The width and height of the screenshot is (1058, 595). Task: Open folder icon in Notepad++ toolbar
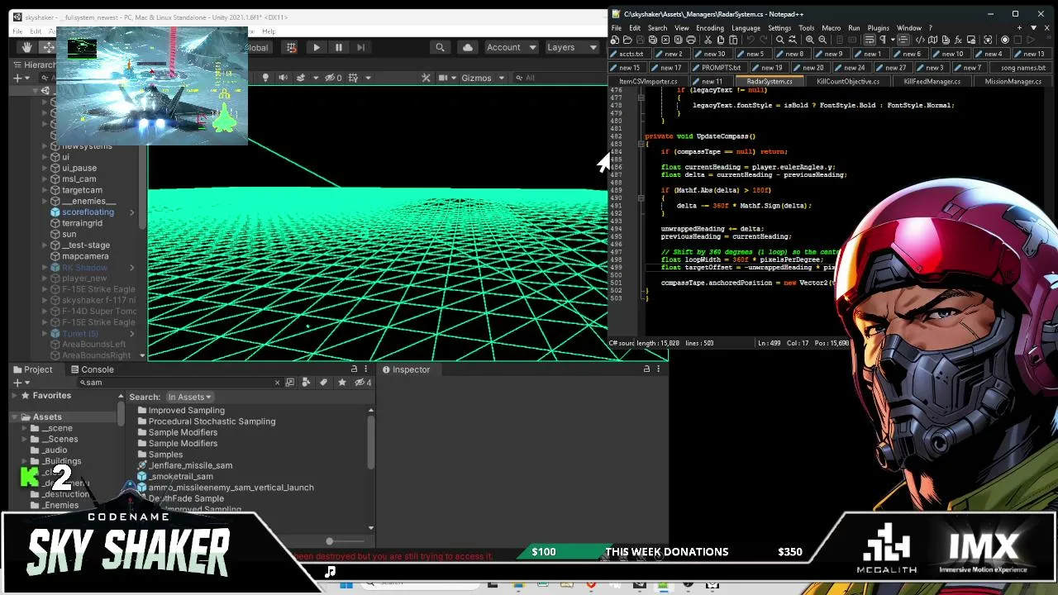tap(627, 40)
